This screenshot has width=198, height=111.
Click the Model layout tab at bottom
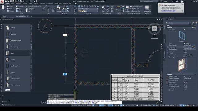click(4, 105)
